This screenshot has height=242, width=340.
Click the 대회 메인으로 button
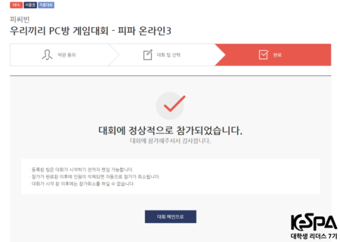[x=171, y=217]
